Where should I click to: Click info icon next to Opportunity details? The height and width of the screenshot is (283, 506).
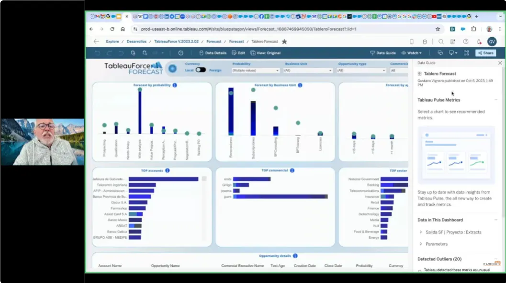[295, 256]
